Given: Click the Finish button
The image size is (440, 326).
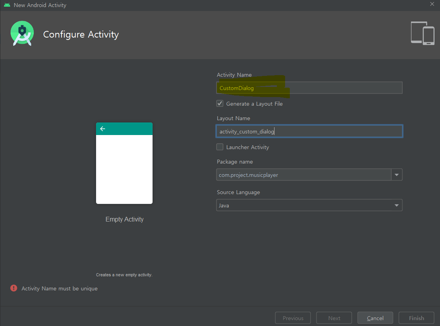Looking at the screenshot, I should click(416, 318).
